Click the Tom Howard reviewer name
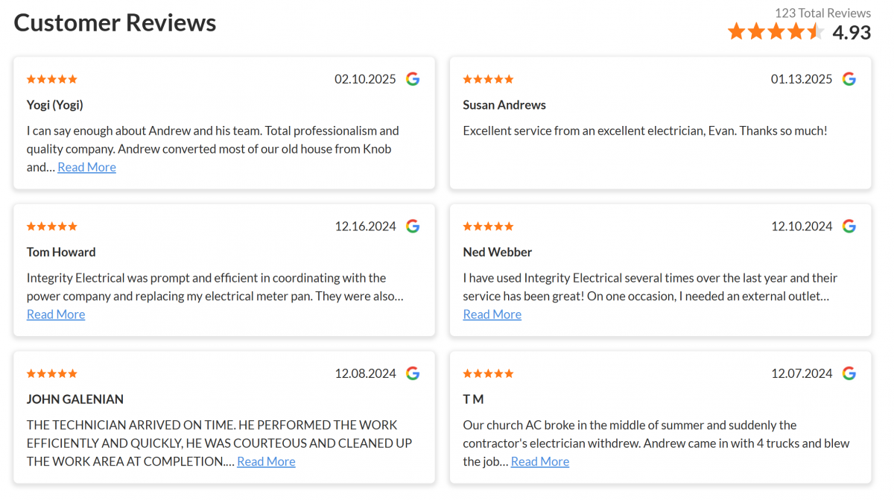This screenshot has height=500, width=894. pyautogui.click(x=61, y=252)
